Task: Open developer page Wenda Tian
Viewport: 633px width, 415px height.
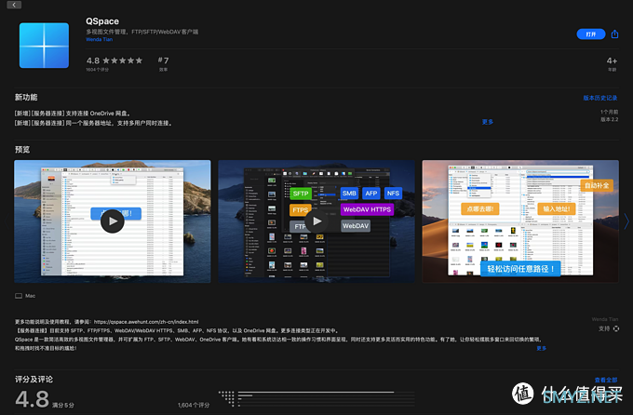Action: point(99,39)
